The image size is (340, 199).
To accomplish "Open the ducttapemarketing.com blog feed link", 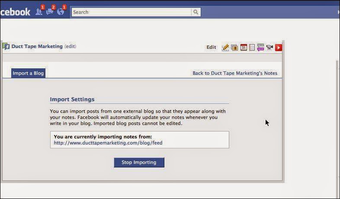I will 108,143.
